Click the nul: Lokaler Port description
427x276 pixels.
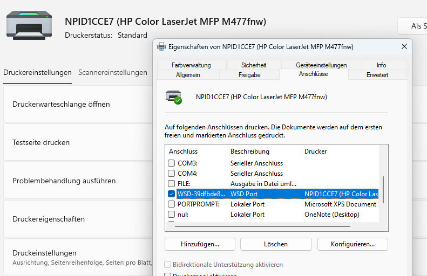(248, 215)
